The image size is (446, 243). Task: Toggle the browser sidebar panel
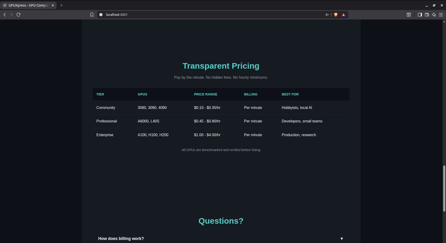pyautogui.click(x=420, y=15)
